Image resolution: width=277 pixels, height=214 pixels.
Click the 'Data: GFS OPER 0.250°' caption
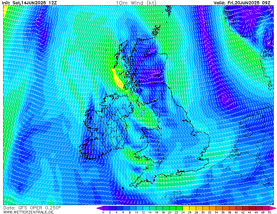point(32,208)
